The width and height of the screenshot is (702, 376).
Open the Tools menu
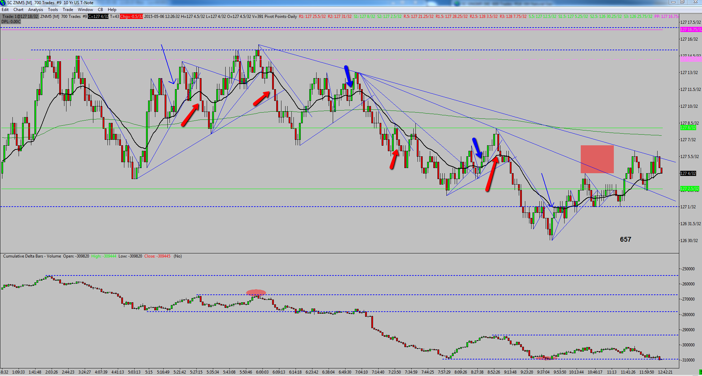point(53,10)
